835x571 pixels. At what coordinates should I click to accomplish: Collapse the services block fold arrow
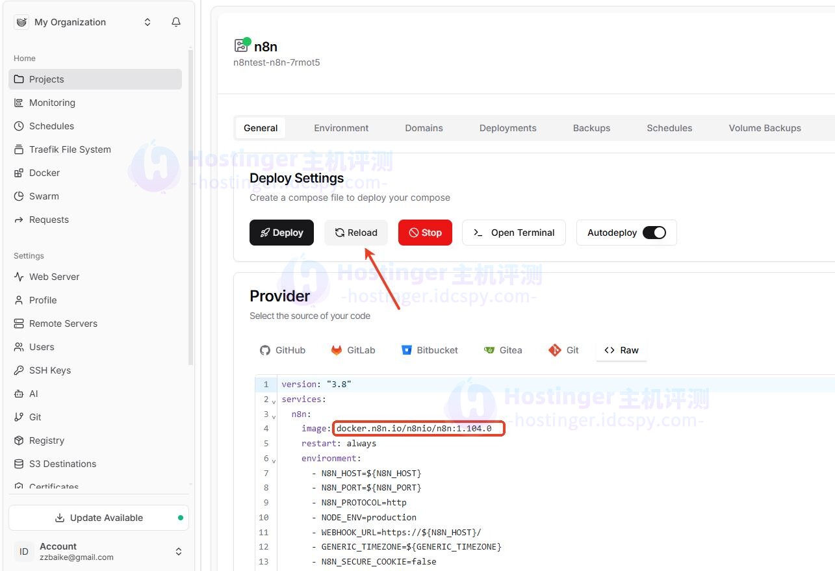pyautogui.click(x=274, y=401)
